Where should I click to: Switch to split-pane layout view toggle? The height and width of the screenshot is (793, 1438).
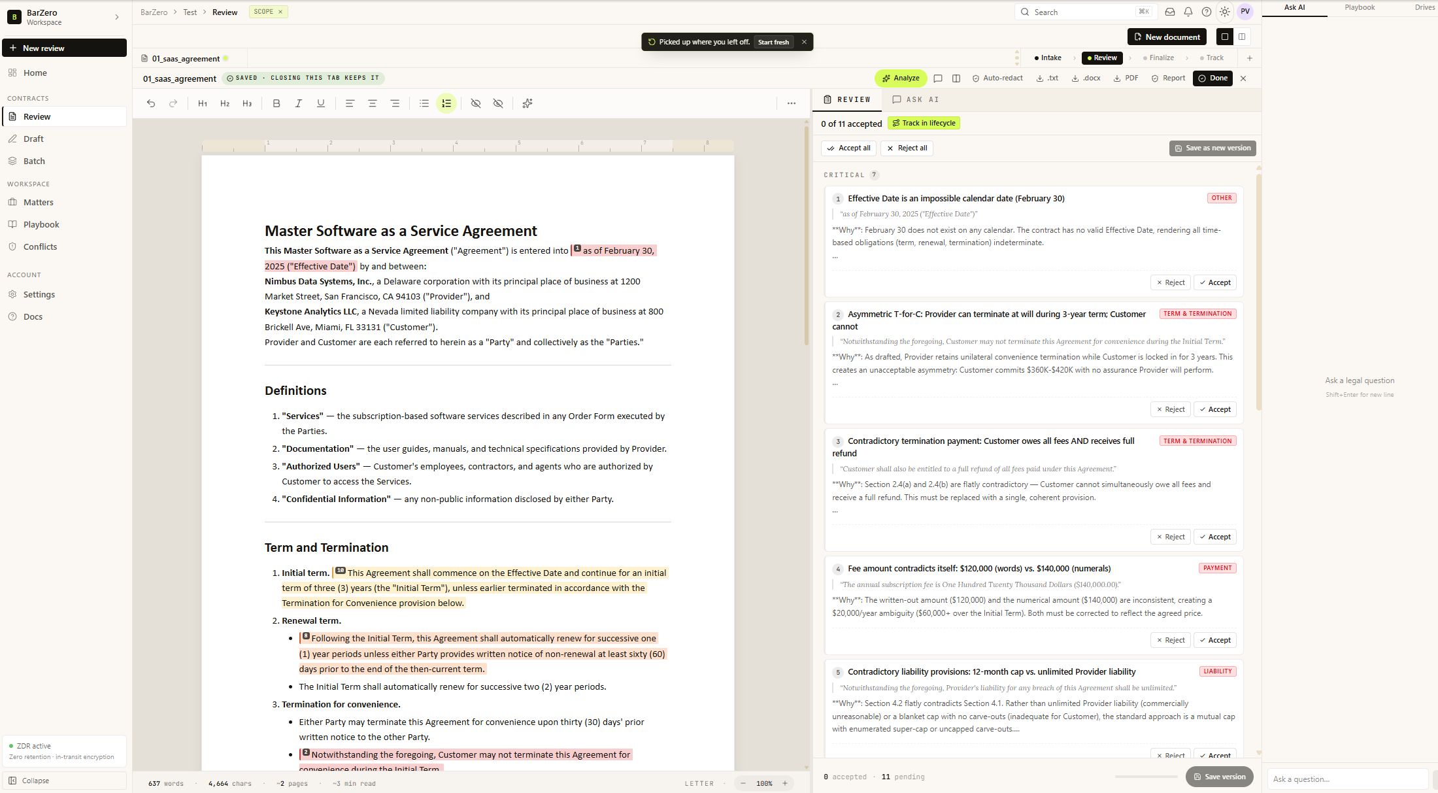point(1242,37)
